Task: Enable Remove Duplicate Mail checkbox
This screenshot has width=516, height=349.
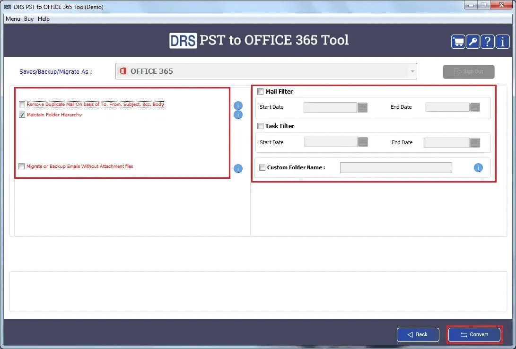Action: coord(22,104)
